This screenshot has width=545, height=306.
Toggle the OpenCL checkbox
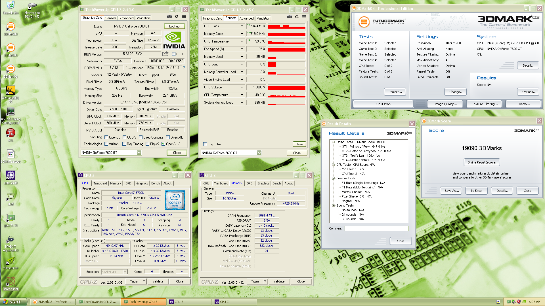click(106, 137)
